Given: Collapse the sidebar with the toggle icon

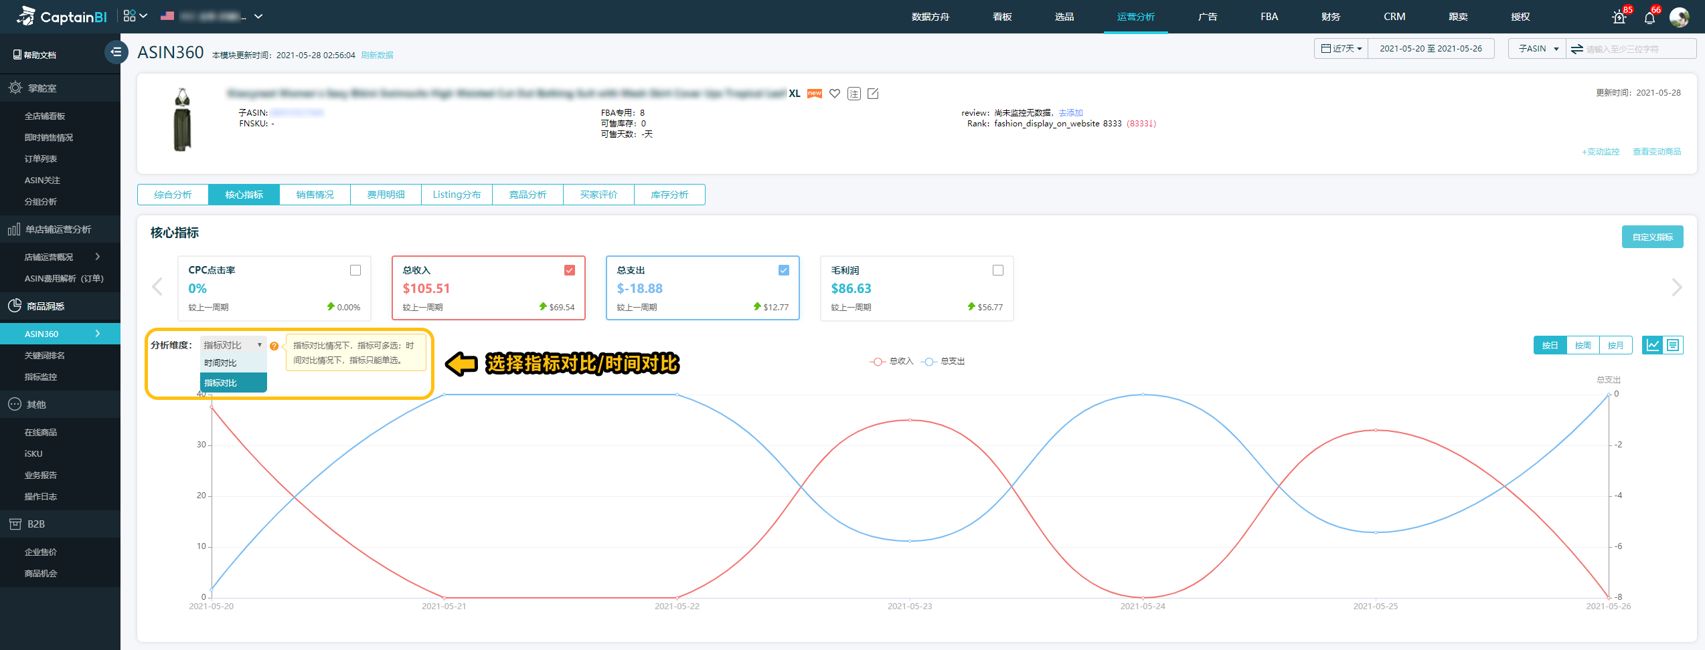Looking at the screenshot, I should click(116, 51).
